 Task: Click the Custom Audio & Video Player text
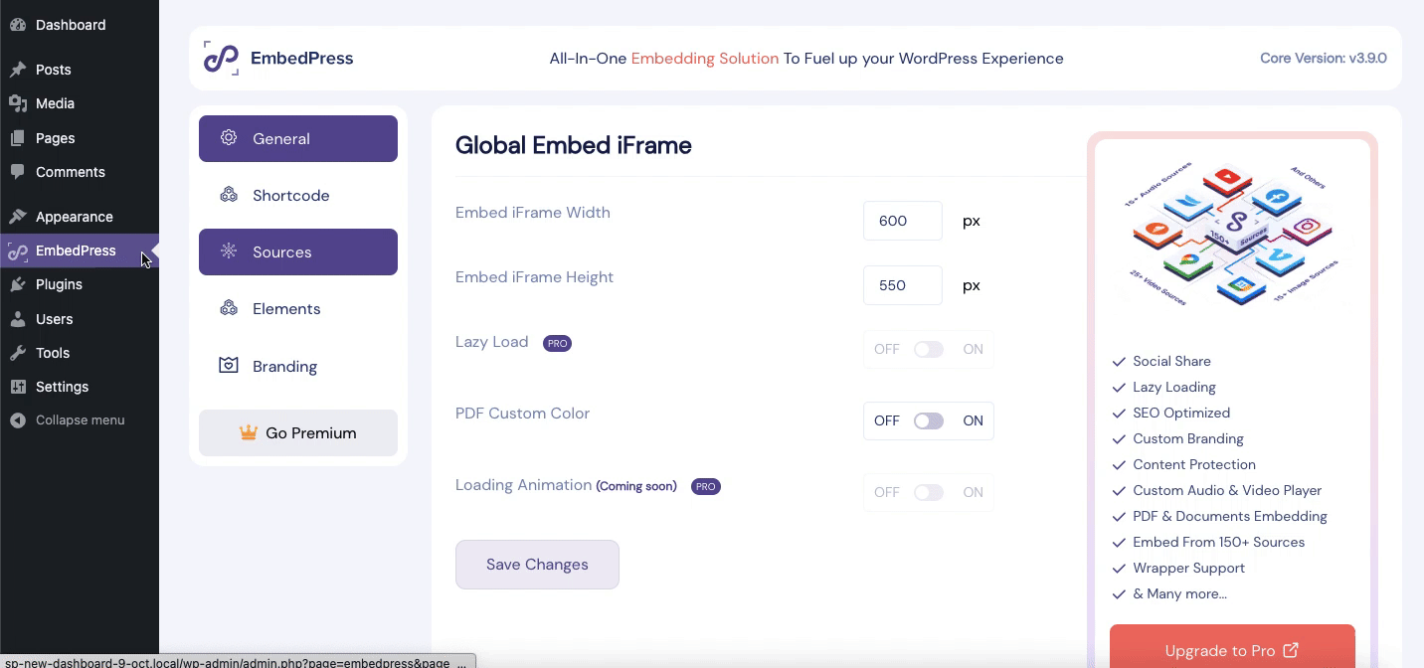pyautogui.click(x=1227, y=490)
